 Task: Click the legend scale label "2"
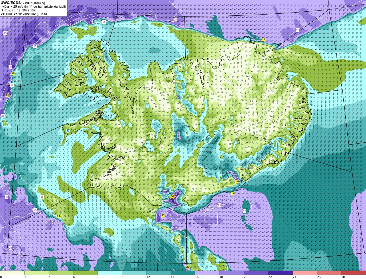(x=25, y=277)
